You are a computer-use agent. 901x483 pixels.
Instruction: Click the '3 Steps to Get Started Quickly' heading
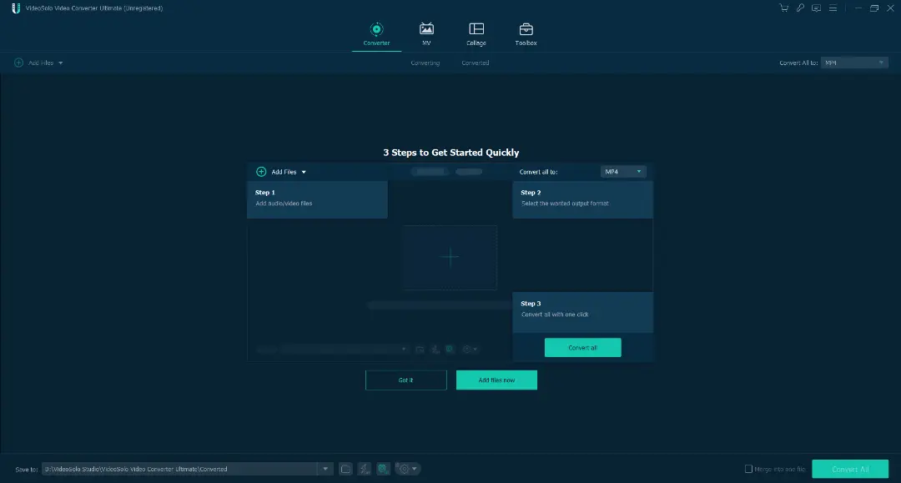coord(451,153)
